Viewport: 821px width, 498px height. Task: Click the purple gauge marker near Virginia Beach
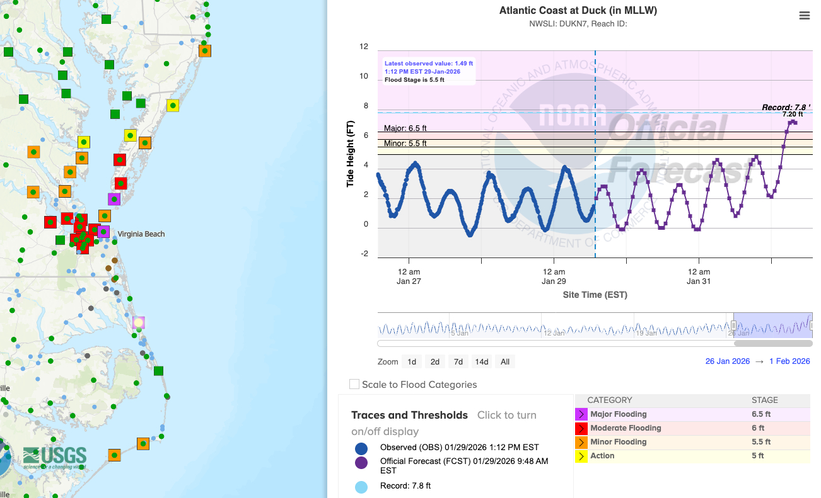tap(103, 232)
